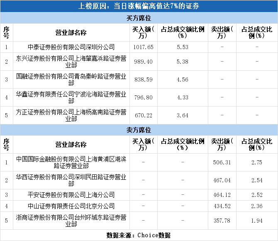
Task: Click 买入额(万) header in buyer table
Action: (143, 32)
